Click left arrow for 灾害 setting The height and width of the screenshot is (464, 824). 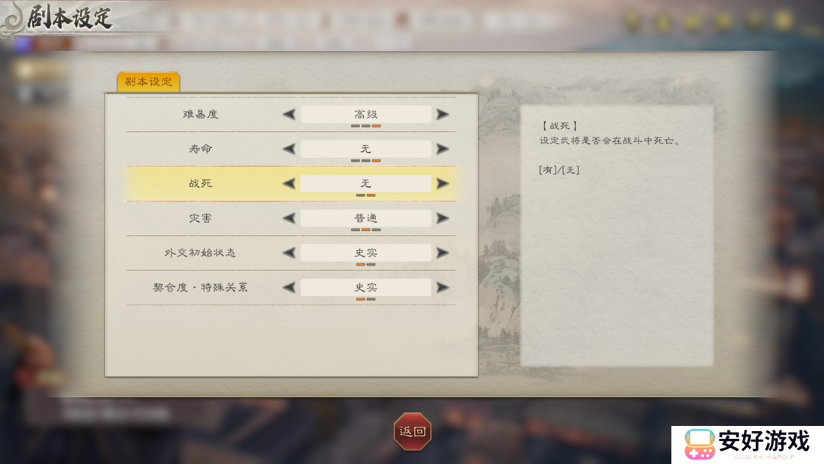pos(289,218)
